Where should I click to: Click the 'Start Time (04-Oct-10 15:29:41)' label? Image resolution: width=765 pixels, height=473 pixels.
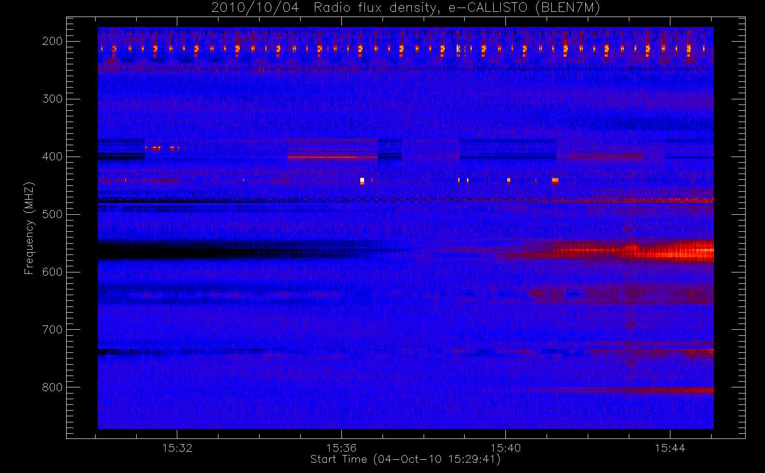click(405, 459)
